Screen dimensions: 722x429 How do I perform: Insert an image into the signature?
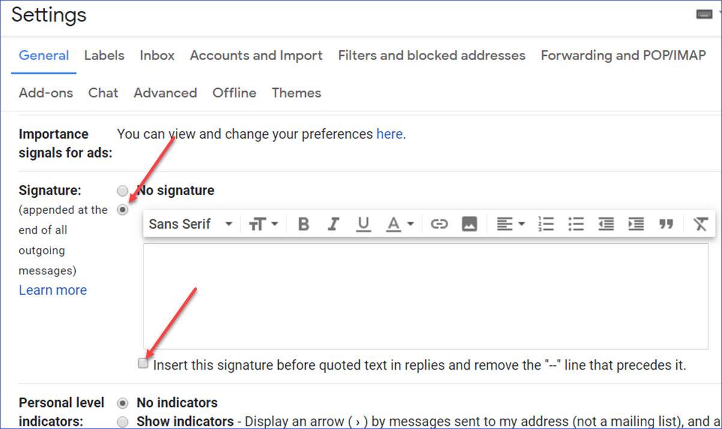(x=469, y=223)
